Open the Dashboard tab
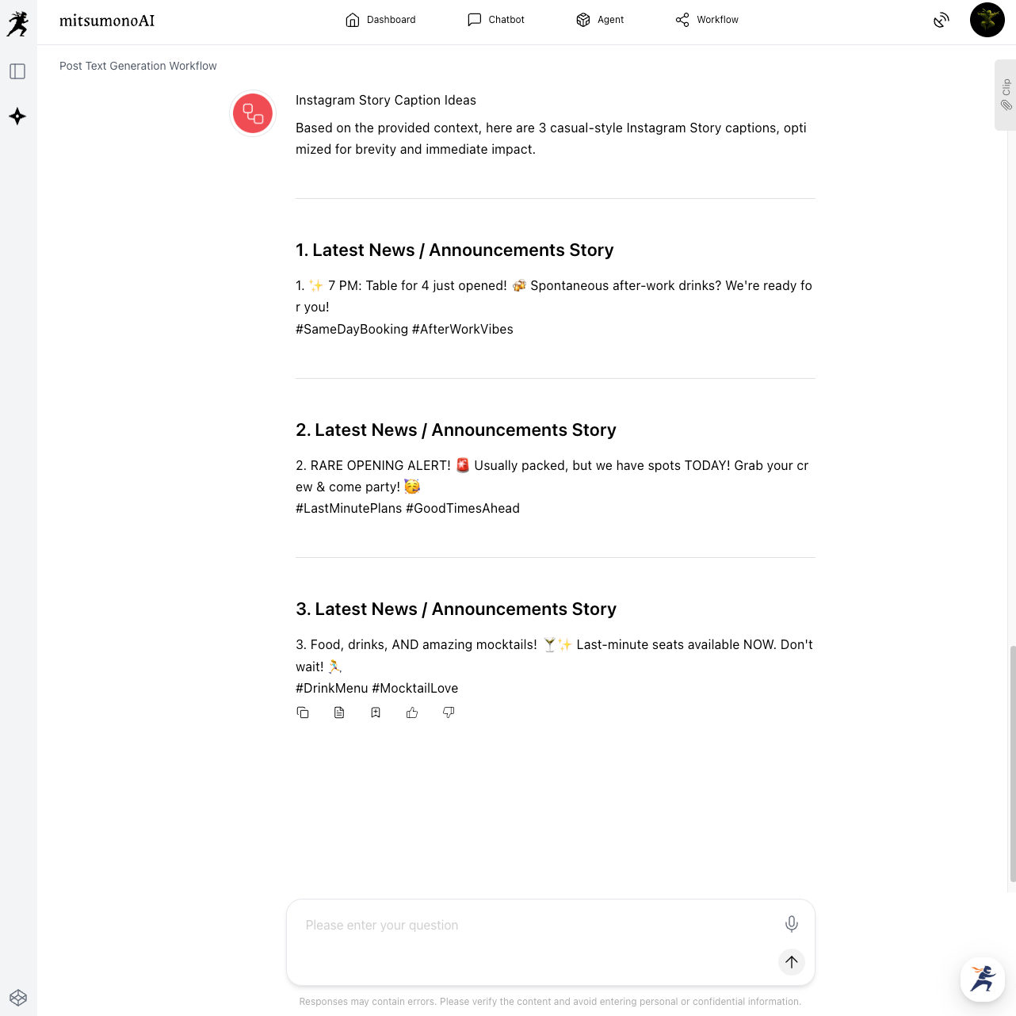Viewport: 1016px width, 1016px height. [x=380, y=20]
